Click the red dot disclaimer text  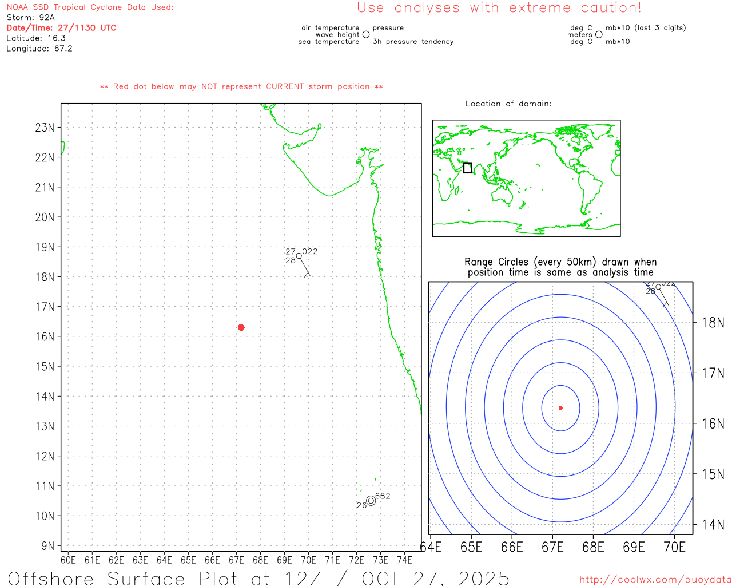coord(241,87)
